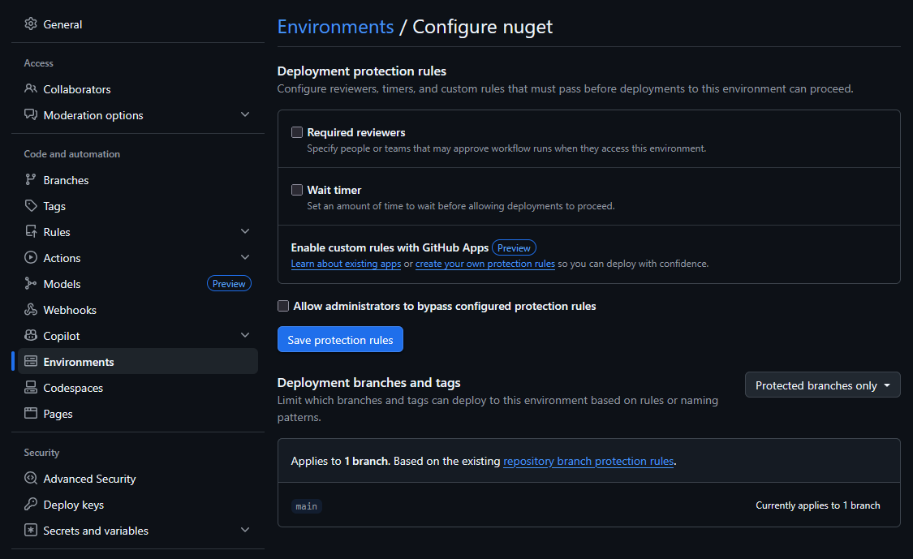Enable the Wait timer checkbox

pos(296,189)
